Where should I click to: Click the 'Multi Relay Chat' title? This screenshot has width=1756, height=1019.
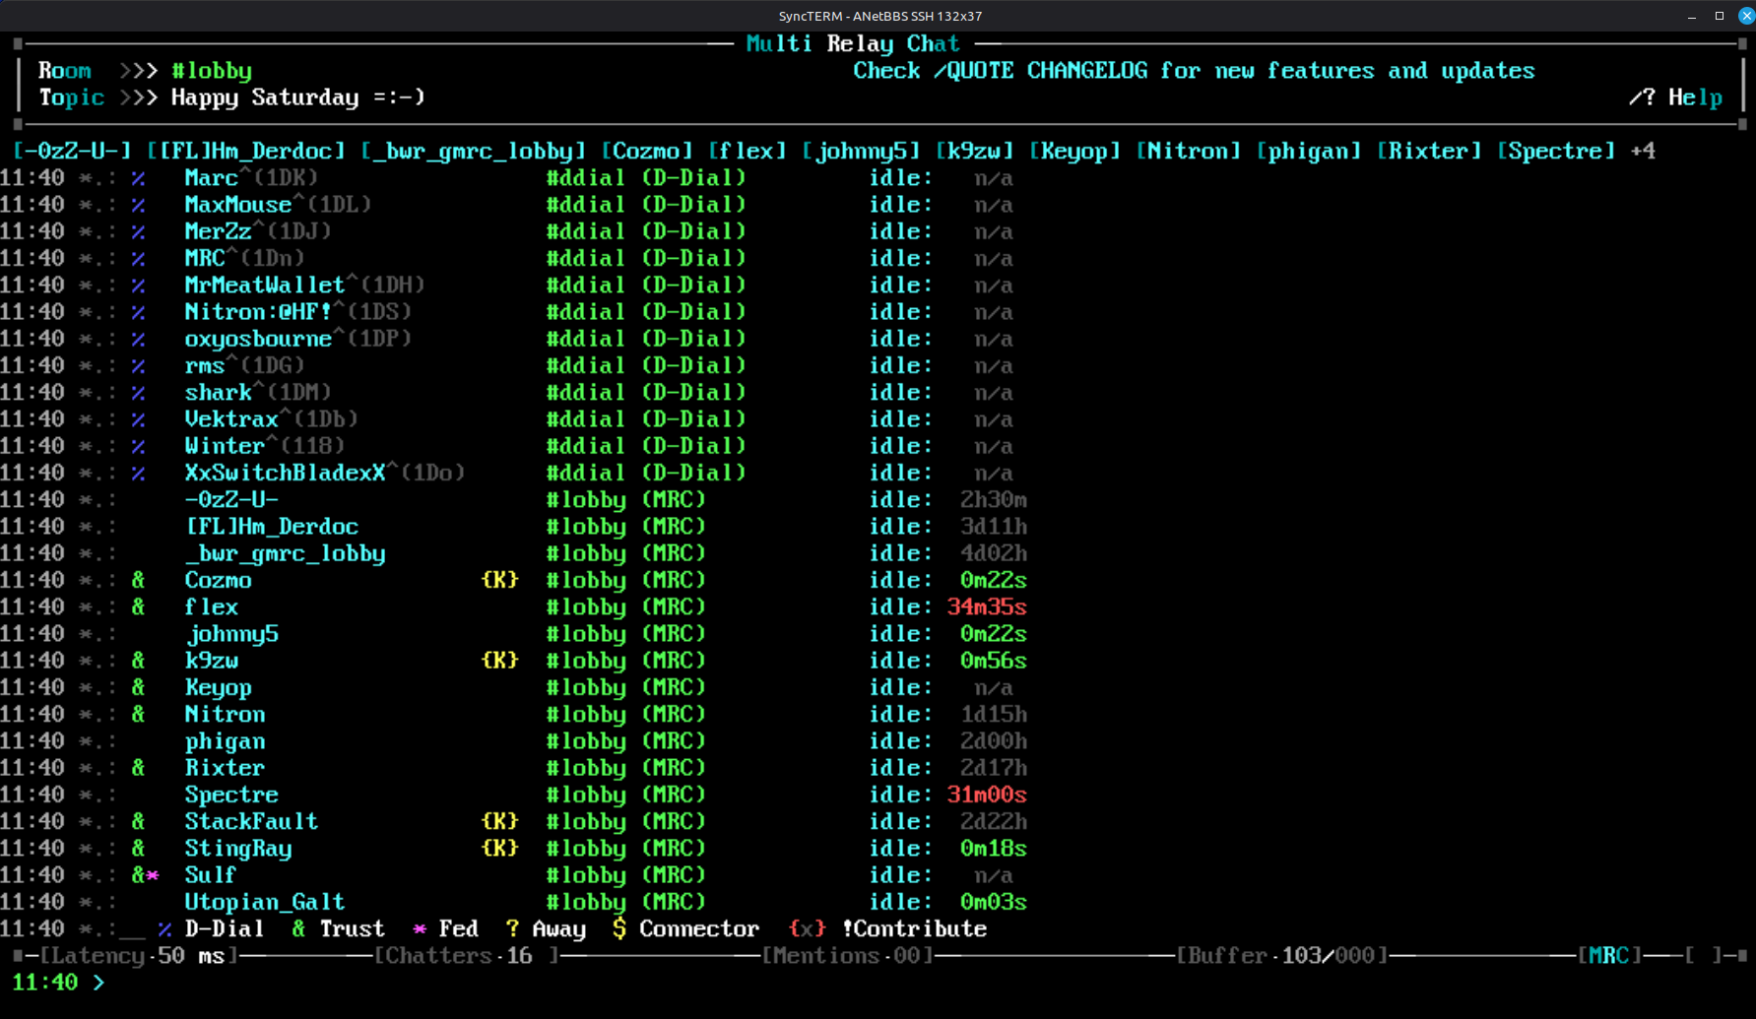point(853,43)
